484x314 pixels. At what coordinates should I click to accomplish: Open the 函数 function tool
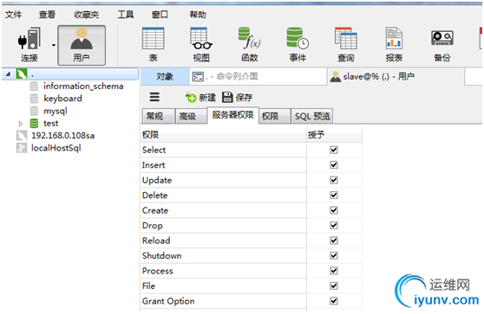pyautogui.click(x=250, y=45)
